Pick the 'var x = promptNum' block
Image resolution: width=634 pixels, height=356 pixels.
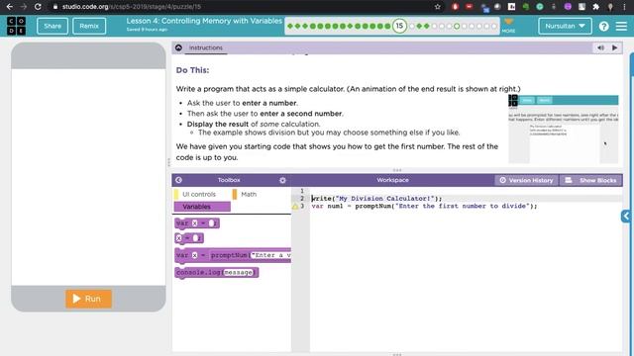[233, 255]
